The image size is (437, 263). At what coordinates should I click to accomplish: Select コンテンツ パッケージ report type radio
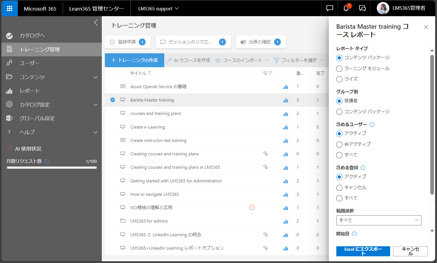339,58
